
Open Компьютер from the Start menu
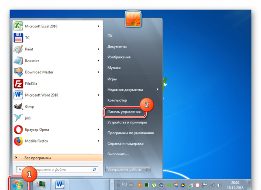[x=117, y=100]
